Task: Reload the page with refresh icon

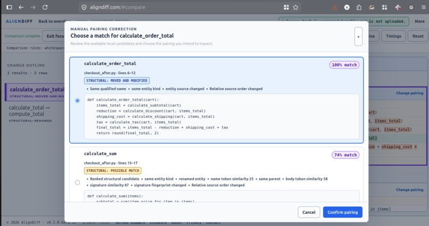Action: point(45,7)
